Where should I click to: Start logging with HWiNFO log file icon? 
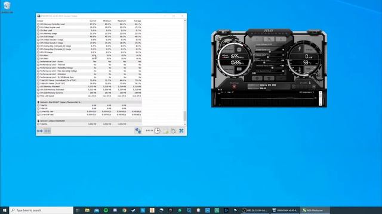click(x=166, y=131)
